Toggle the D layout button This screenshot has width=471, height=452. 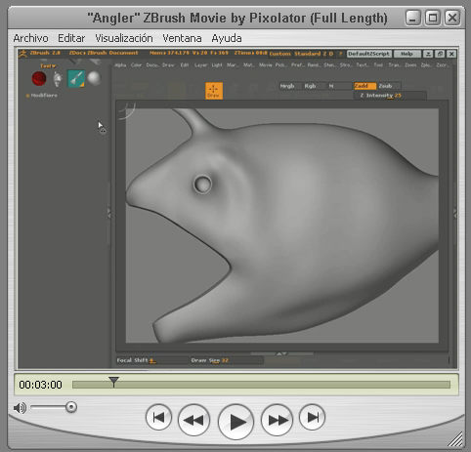tap(331, 54)
